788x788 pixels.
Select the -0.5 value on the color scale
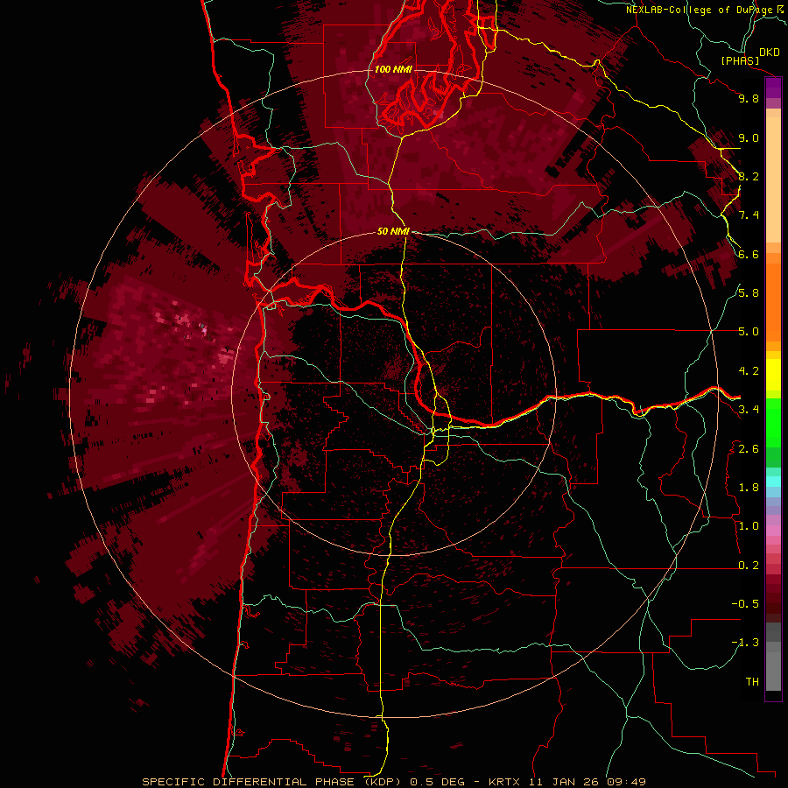(745, 604)
